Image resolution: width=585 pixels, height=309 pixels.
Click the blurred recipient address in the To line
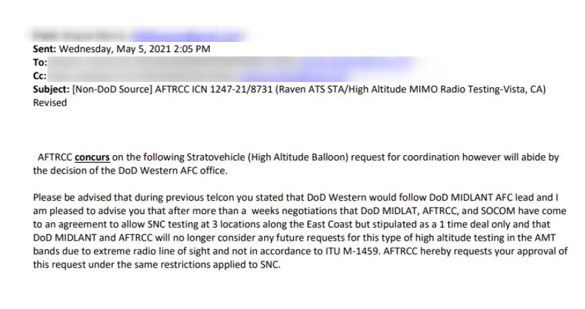203,63
